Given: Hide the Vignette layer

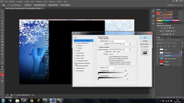Looking at the screenshot, I should 158,62.
